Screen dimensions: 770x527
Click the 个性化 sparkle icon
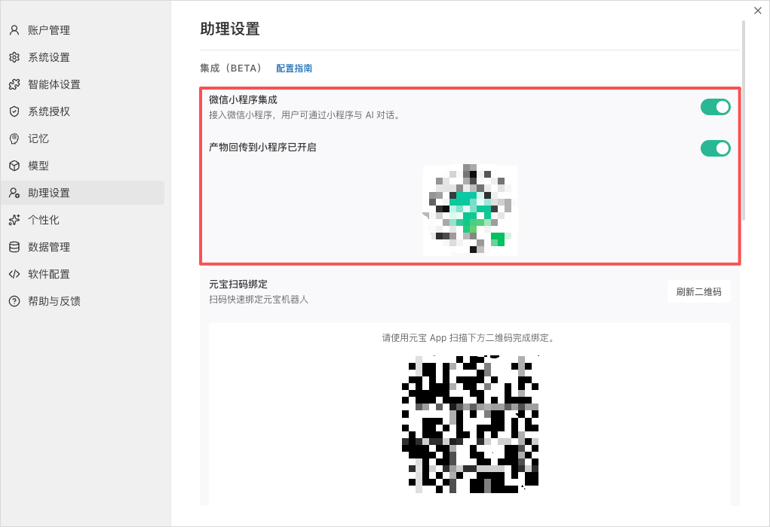[x=14, y=220]
